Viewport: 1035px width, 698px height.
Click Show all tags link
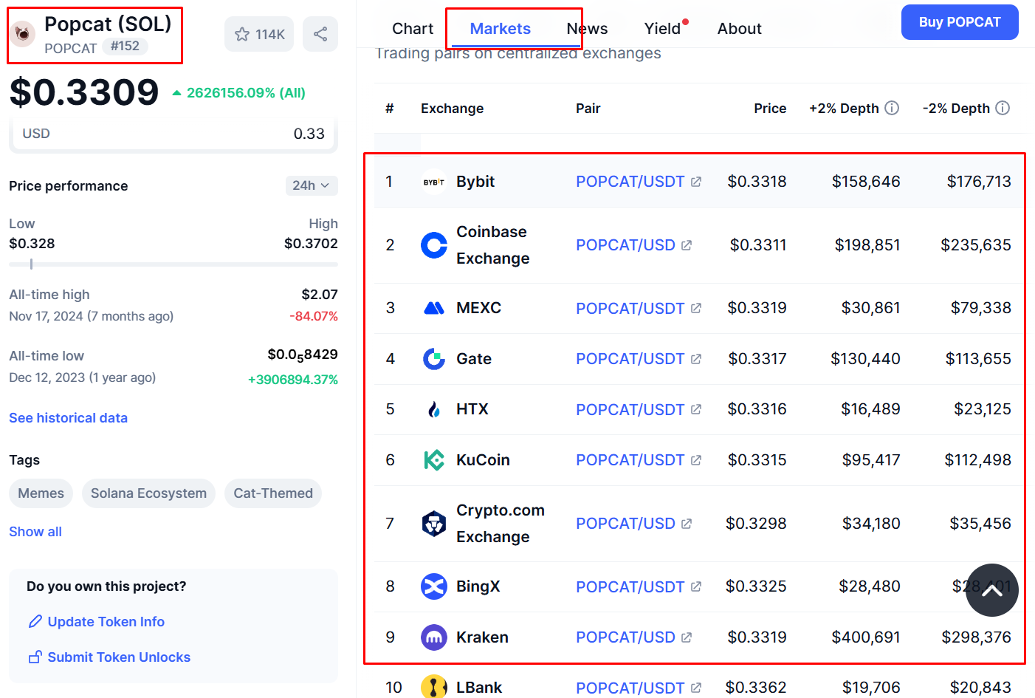(x=35, y=532)
